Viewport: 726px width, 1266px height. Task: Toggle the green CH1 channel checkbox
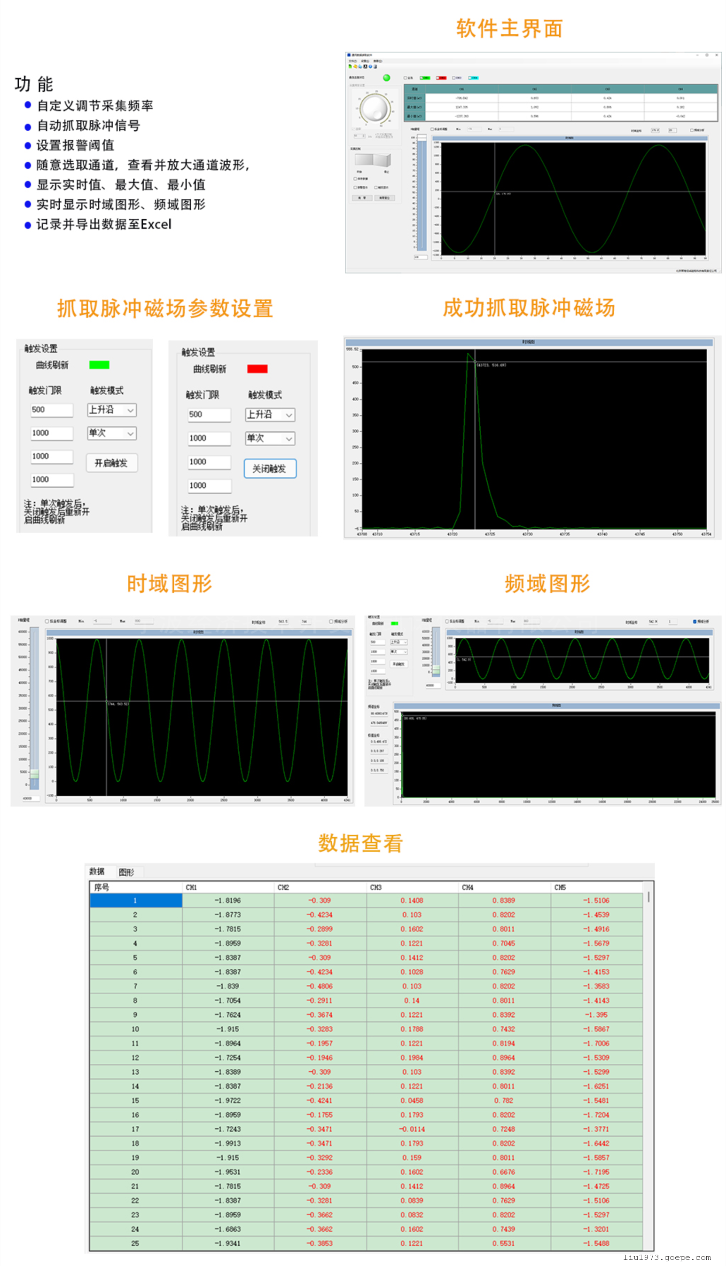[422, 78]
